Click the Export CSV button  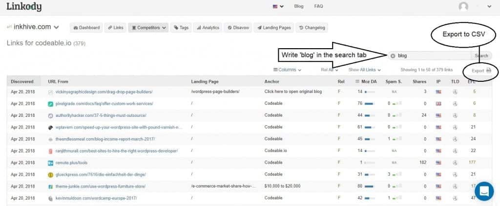click(481, 71)
